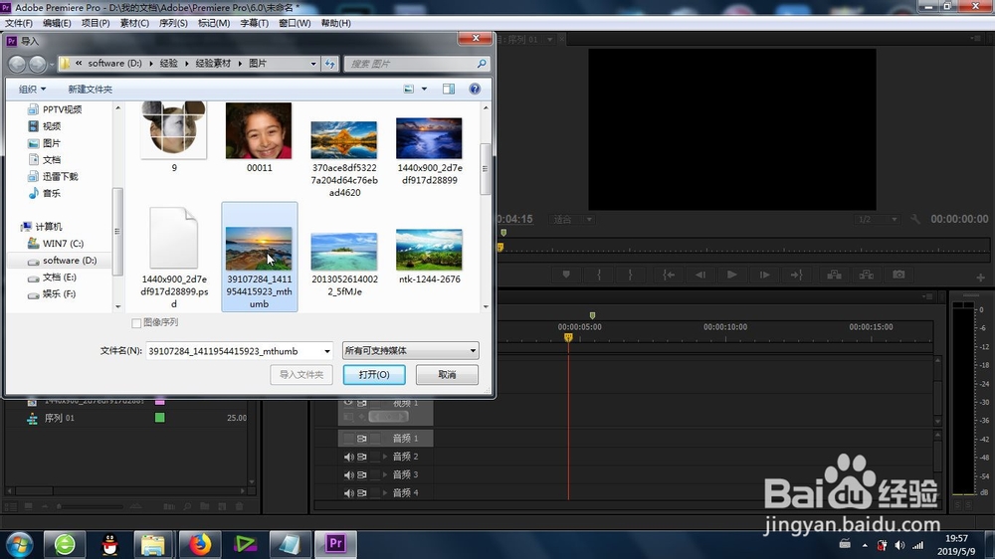Click the refresh button beside the address path
The width and height of the screenshot is (995, 559).
point(330,64)
